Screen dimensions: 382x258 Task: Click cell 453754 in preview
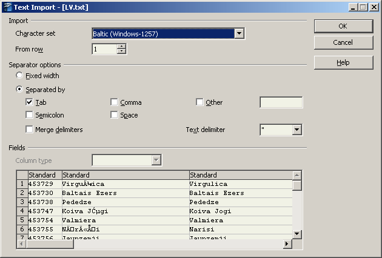click(x=45, y=220)
